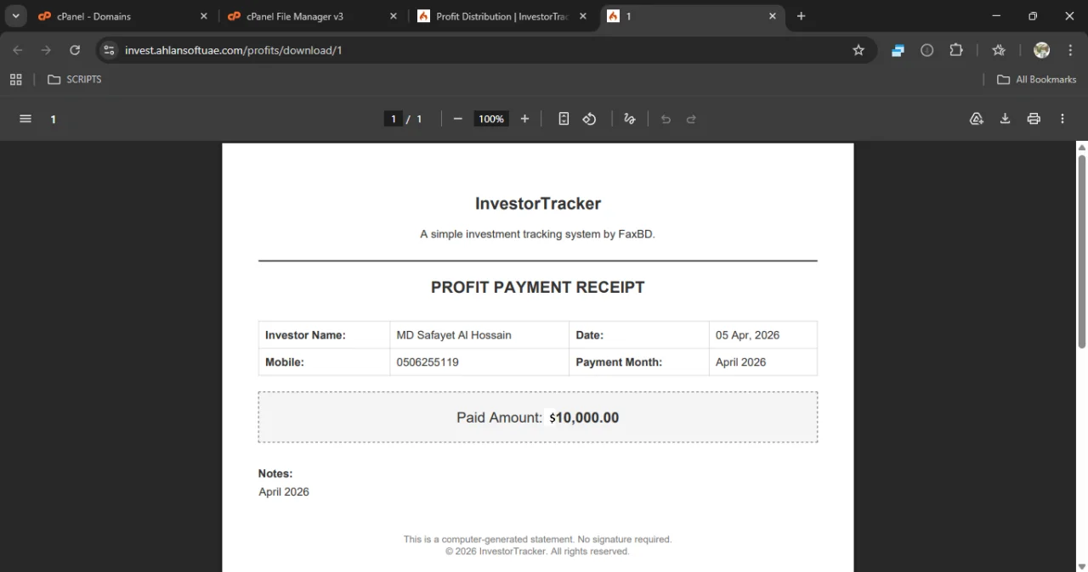The image size is (1088, 572).
Task: Click the computer-generated statement footer line
Action: (x=538, y=539)
